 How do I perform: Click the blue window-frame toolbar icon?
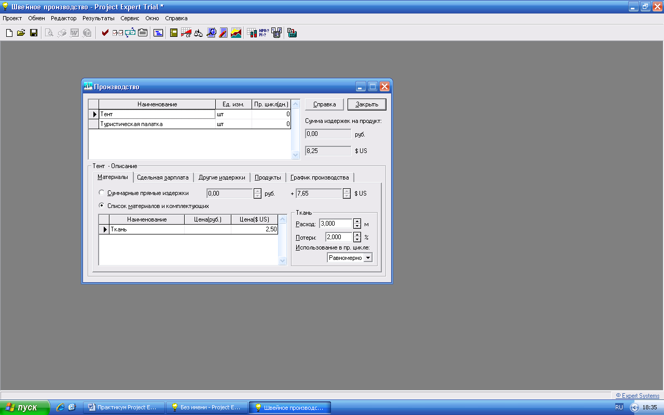point(158,33)
